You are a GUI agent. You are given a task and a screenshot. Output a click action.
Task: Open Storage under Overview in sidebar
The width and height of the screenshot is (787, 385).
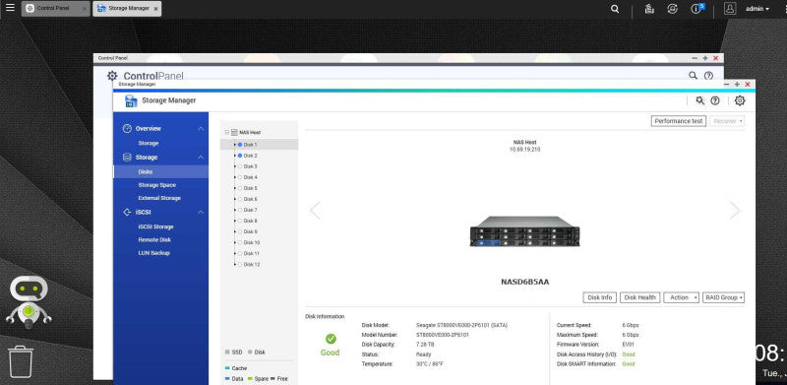149,143
